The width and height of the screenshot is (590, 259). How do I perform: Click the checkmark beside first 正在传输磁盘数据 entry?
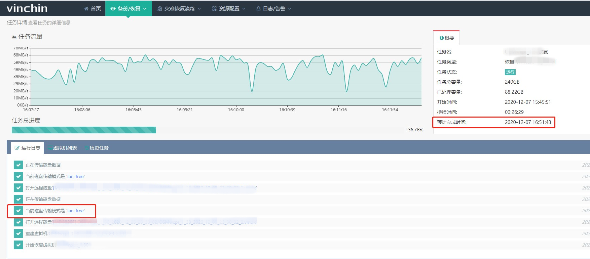[18, 165]
